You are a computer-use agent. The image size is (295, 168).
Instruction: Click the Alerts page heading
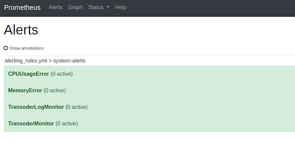coord(21,30)
